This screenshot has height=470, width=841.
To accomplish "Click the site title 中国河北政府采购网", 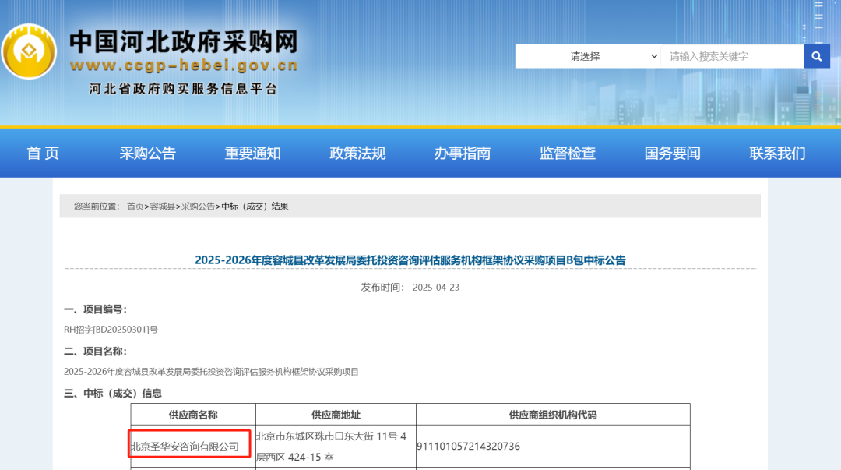I will pos(184,41).
